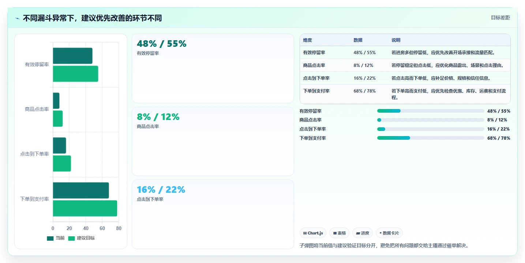Click the slide title 不同漏斗异常下
Screen dimensions: 525x263
pyautogui.click(x=92, y=18)
